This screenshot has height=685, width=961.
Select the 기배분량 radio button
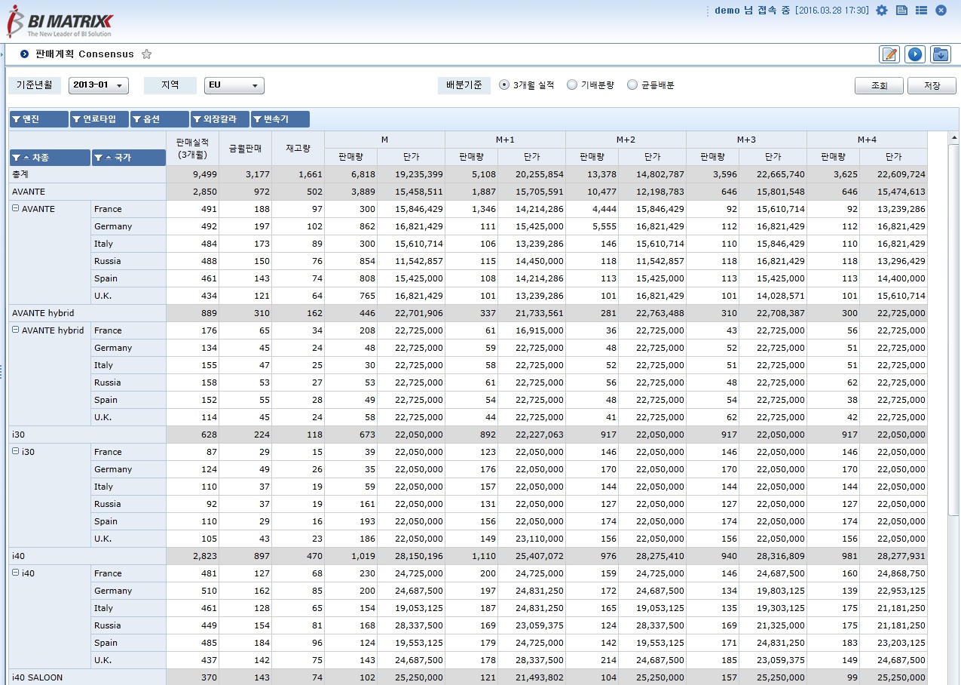[x=570, y=84]
